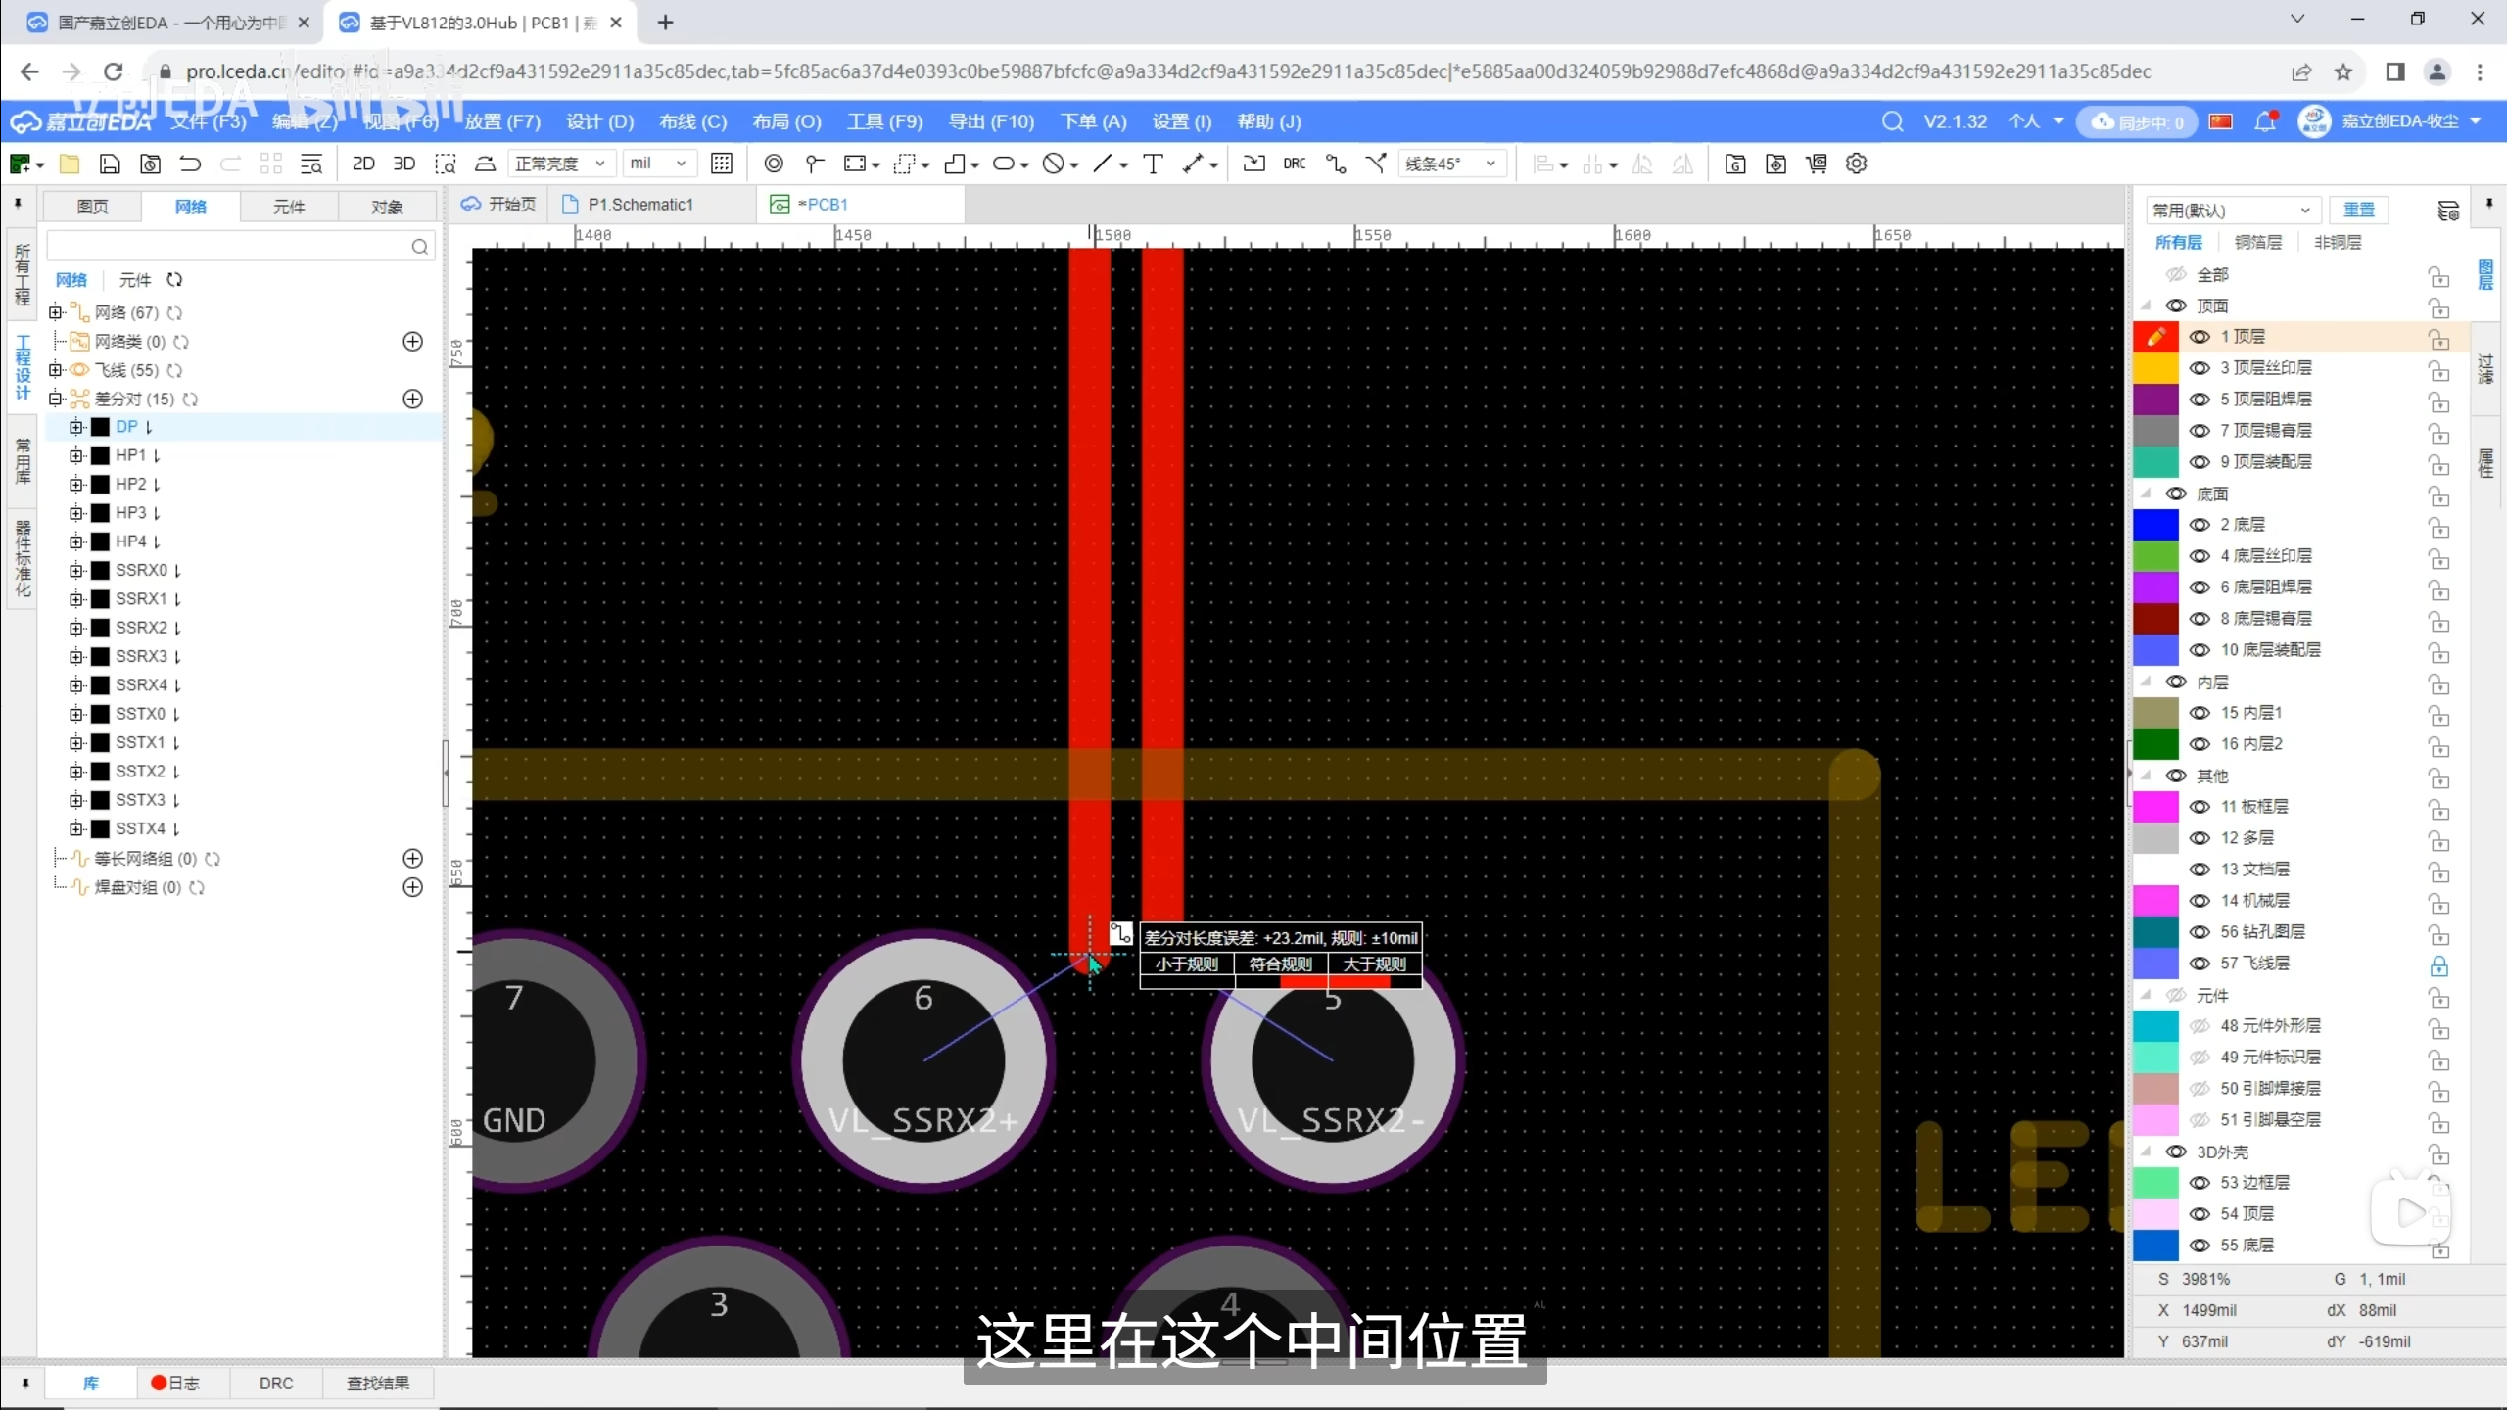Click the blue 2 底层 color swatch
Viewport: 2507px width, 1410px height.
[x=2155, y=524]
